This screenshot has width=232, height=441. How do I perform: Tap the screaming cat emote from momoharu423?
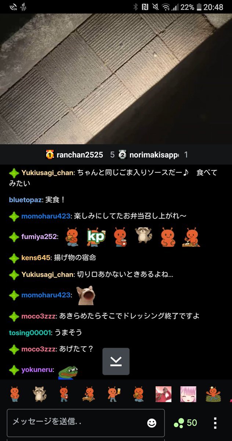pyautogui.click(x=87, y=295)
